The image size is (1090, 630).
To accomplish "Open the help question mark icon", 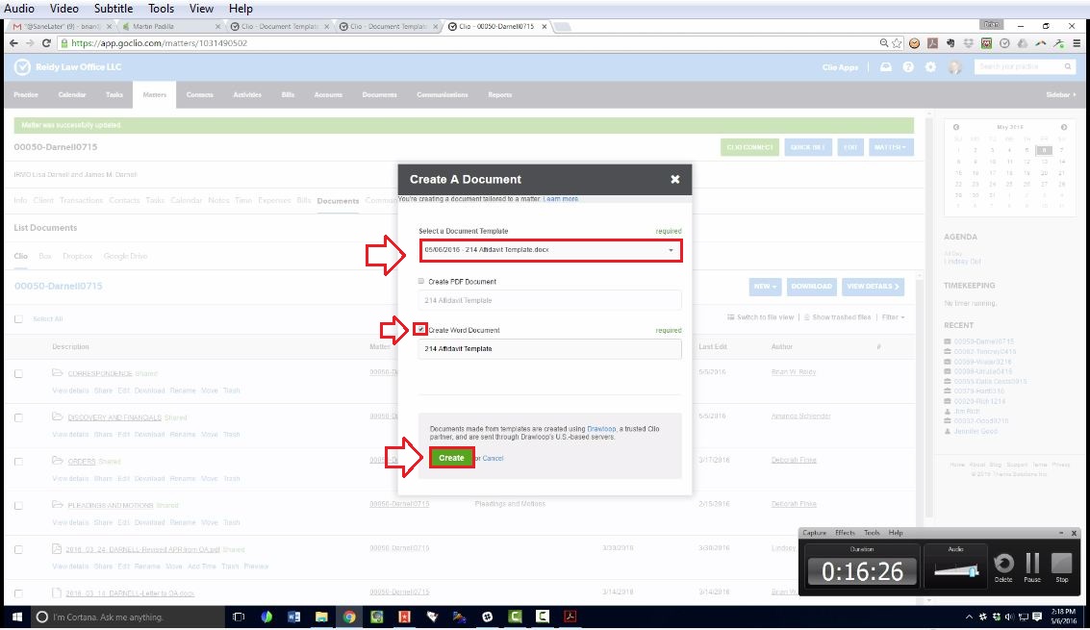I will pos(908,67).
